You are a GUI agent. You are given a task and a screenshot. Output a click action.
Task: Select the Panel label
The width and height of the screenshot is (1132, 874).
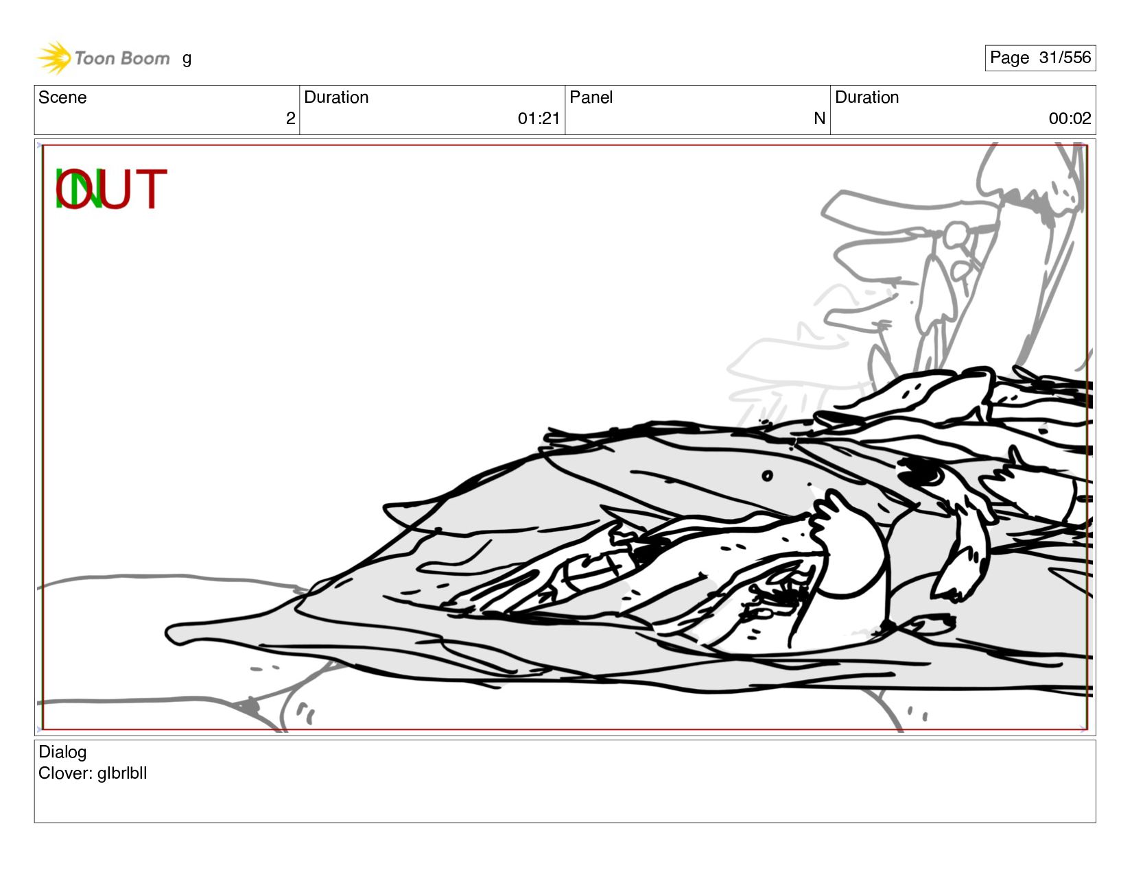(x=591, y=97)
